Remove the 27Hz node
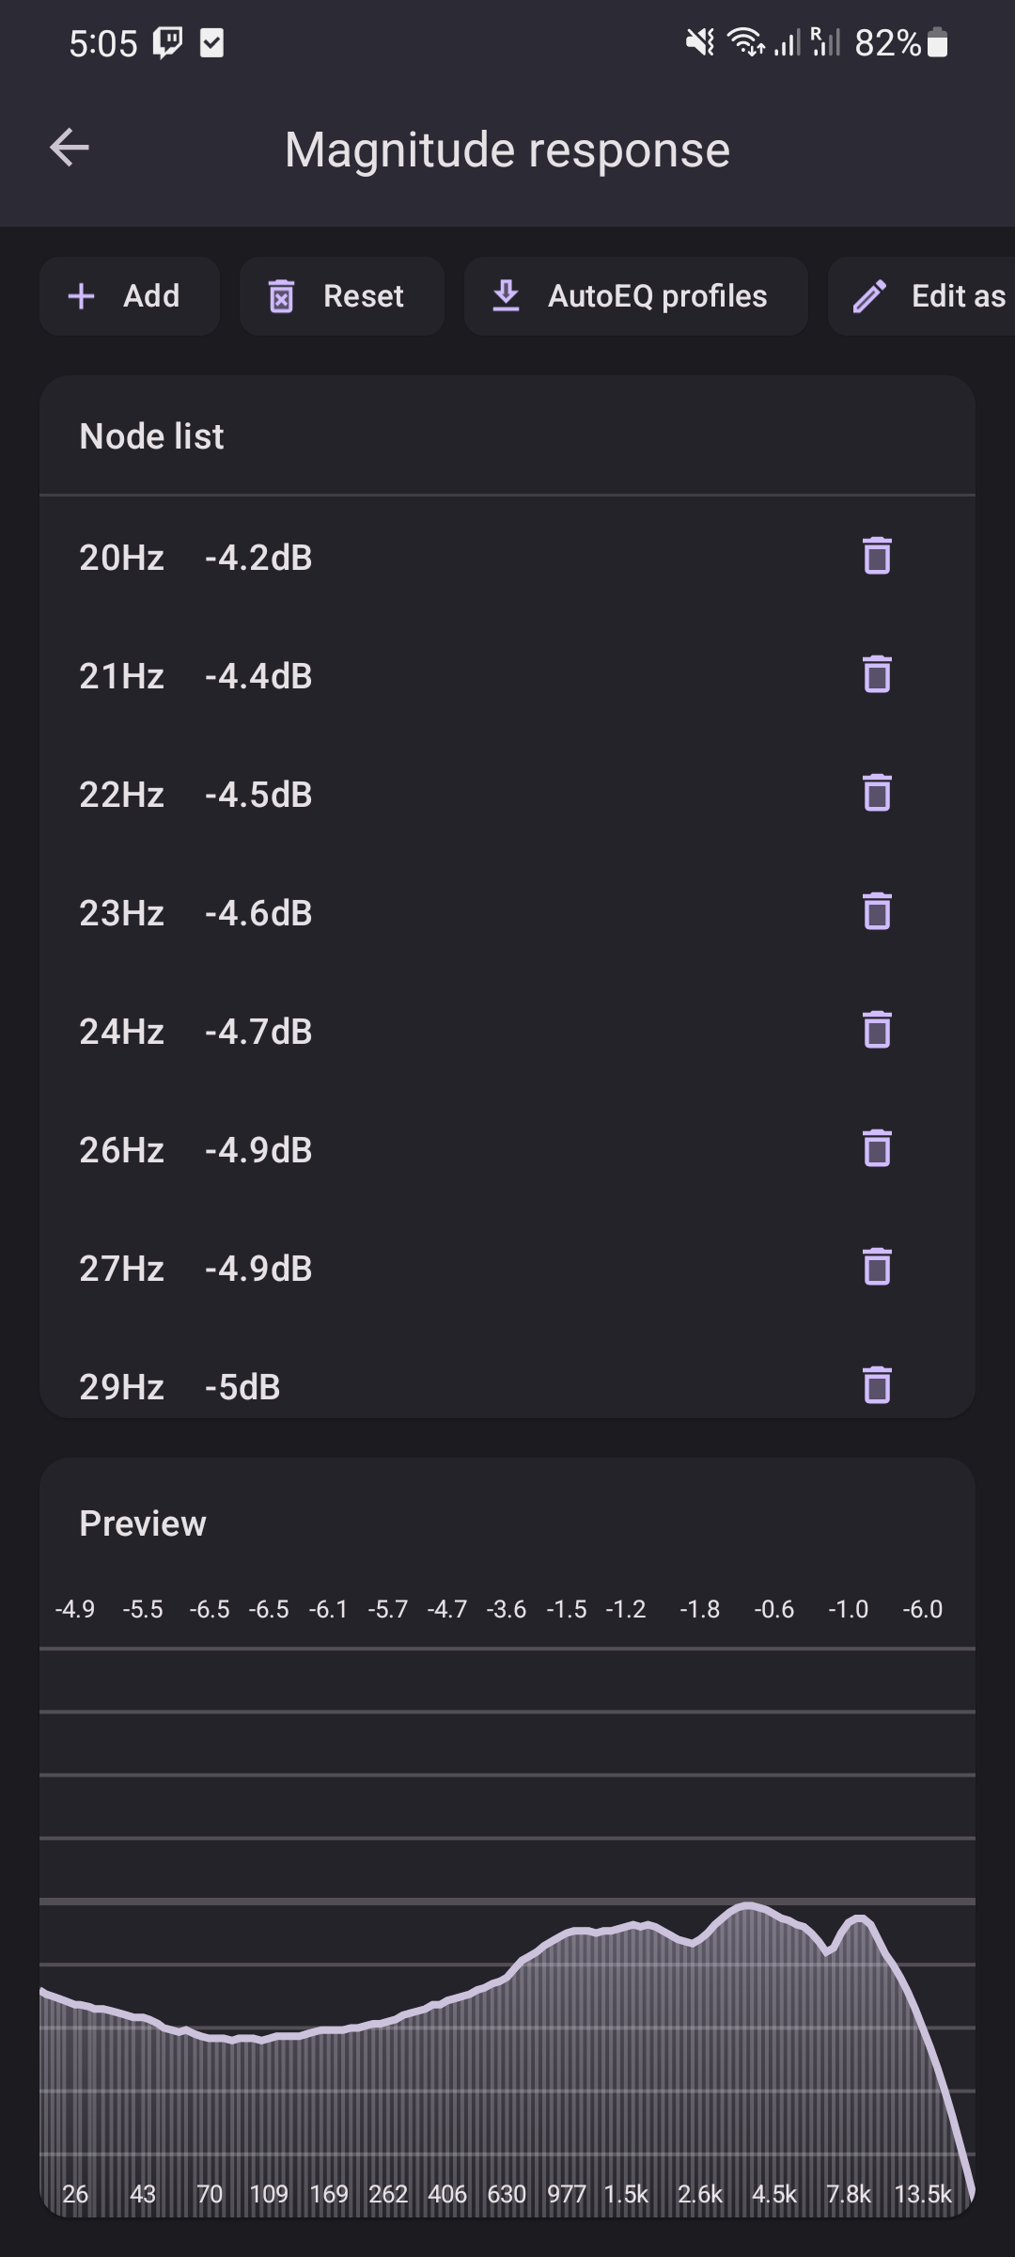This screenshot has height=2257, width=1015. [877, 1268]
